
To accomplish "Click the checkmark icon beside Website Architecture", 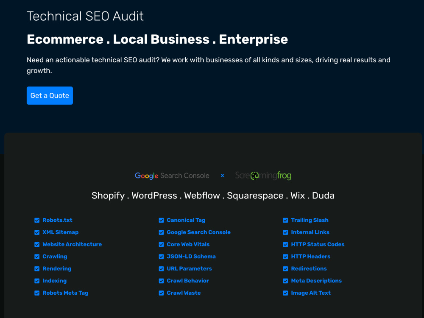I will 37,245.
